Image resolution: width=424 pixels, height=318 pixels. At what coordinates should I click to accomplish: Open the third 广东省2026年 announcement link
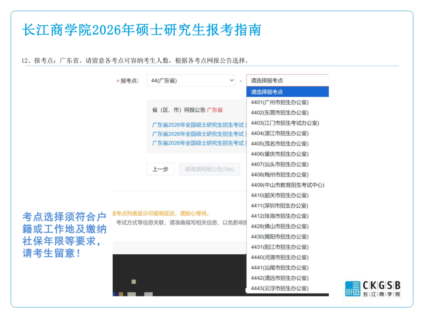point(198,143)
